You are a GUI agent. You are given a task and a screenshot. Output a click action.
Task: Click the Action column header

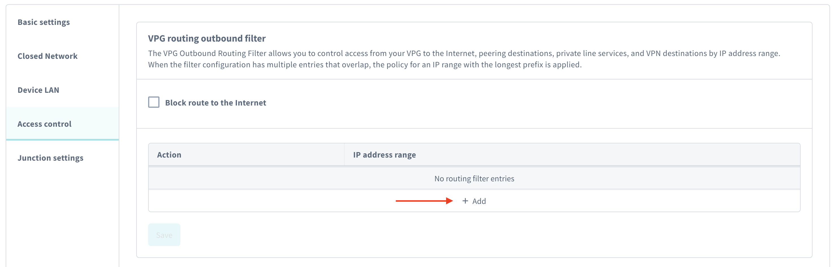point(170,154)
